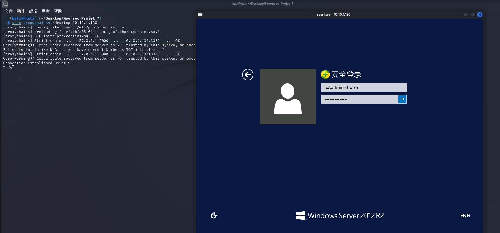Viewport: 500px width, 233px height.
Task: Click rdesktop - 10.10.1.130 title bar
Action: 334,15
